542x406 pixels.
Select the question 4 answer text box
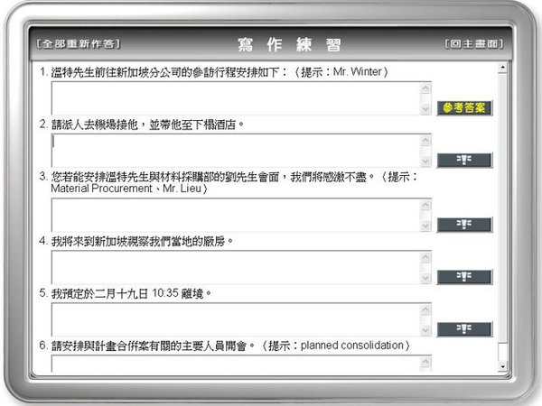click(235, 267)
